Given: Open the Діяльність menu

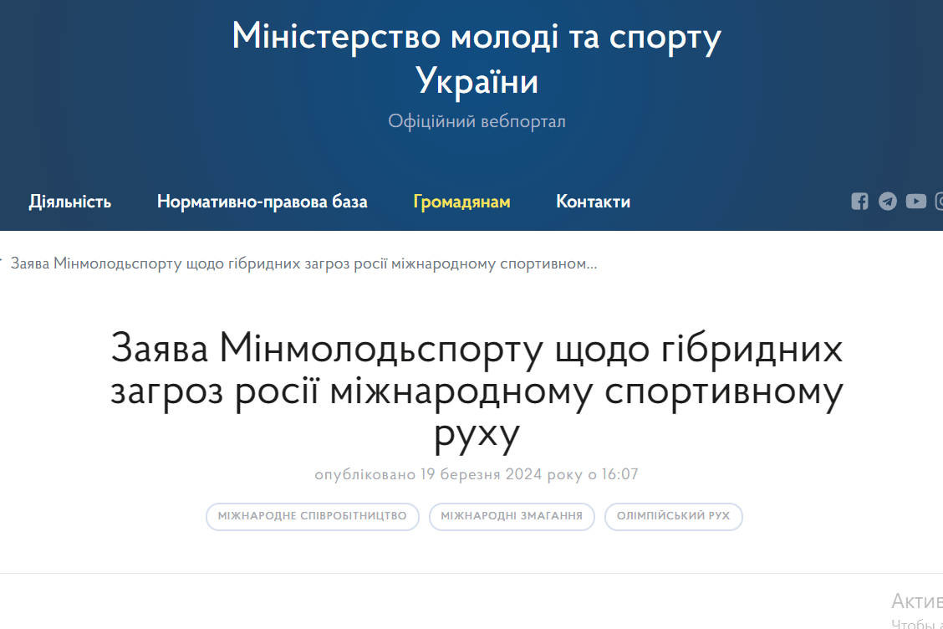Looking at the screenshot, I should click(70, 202).
